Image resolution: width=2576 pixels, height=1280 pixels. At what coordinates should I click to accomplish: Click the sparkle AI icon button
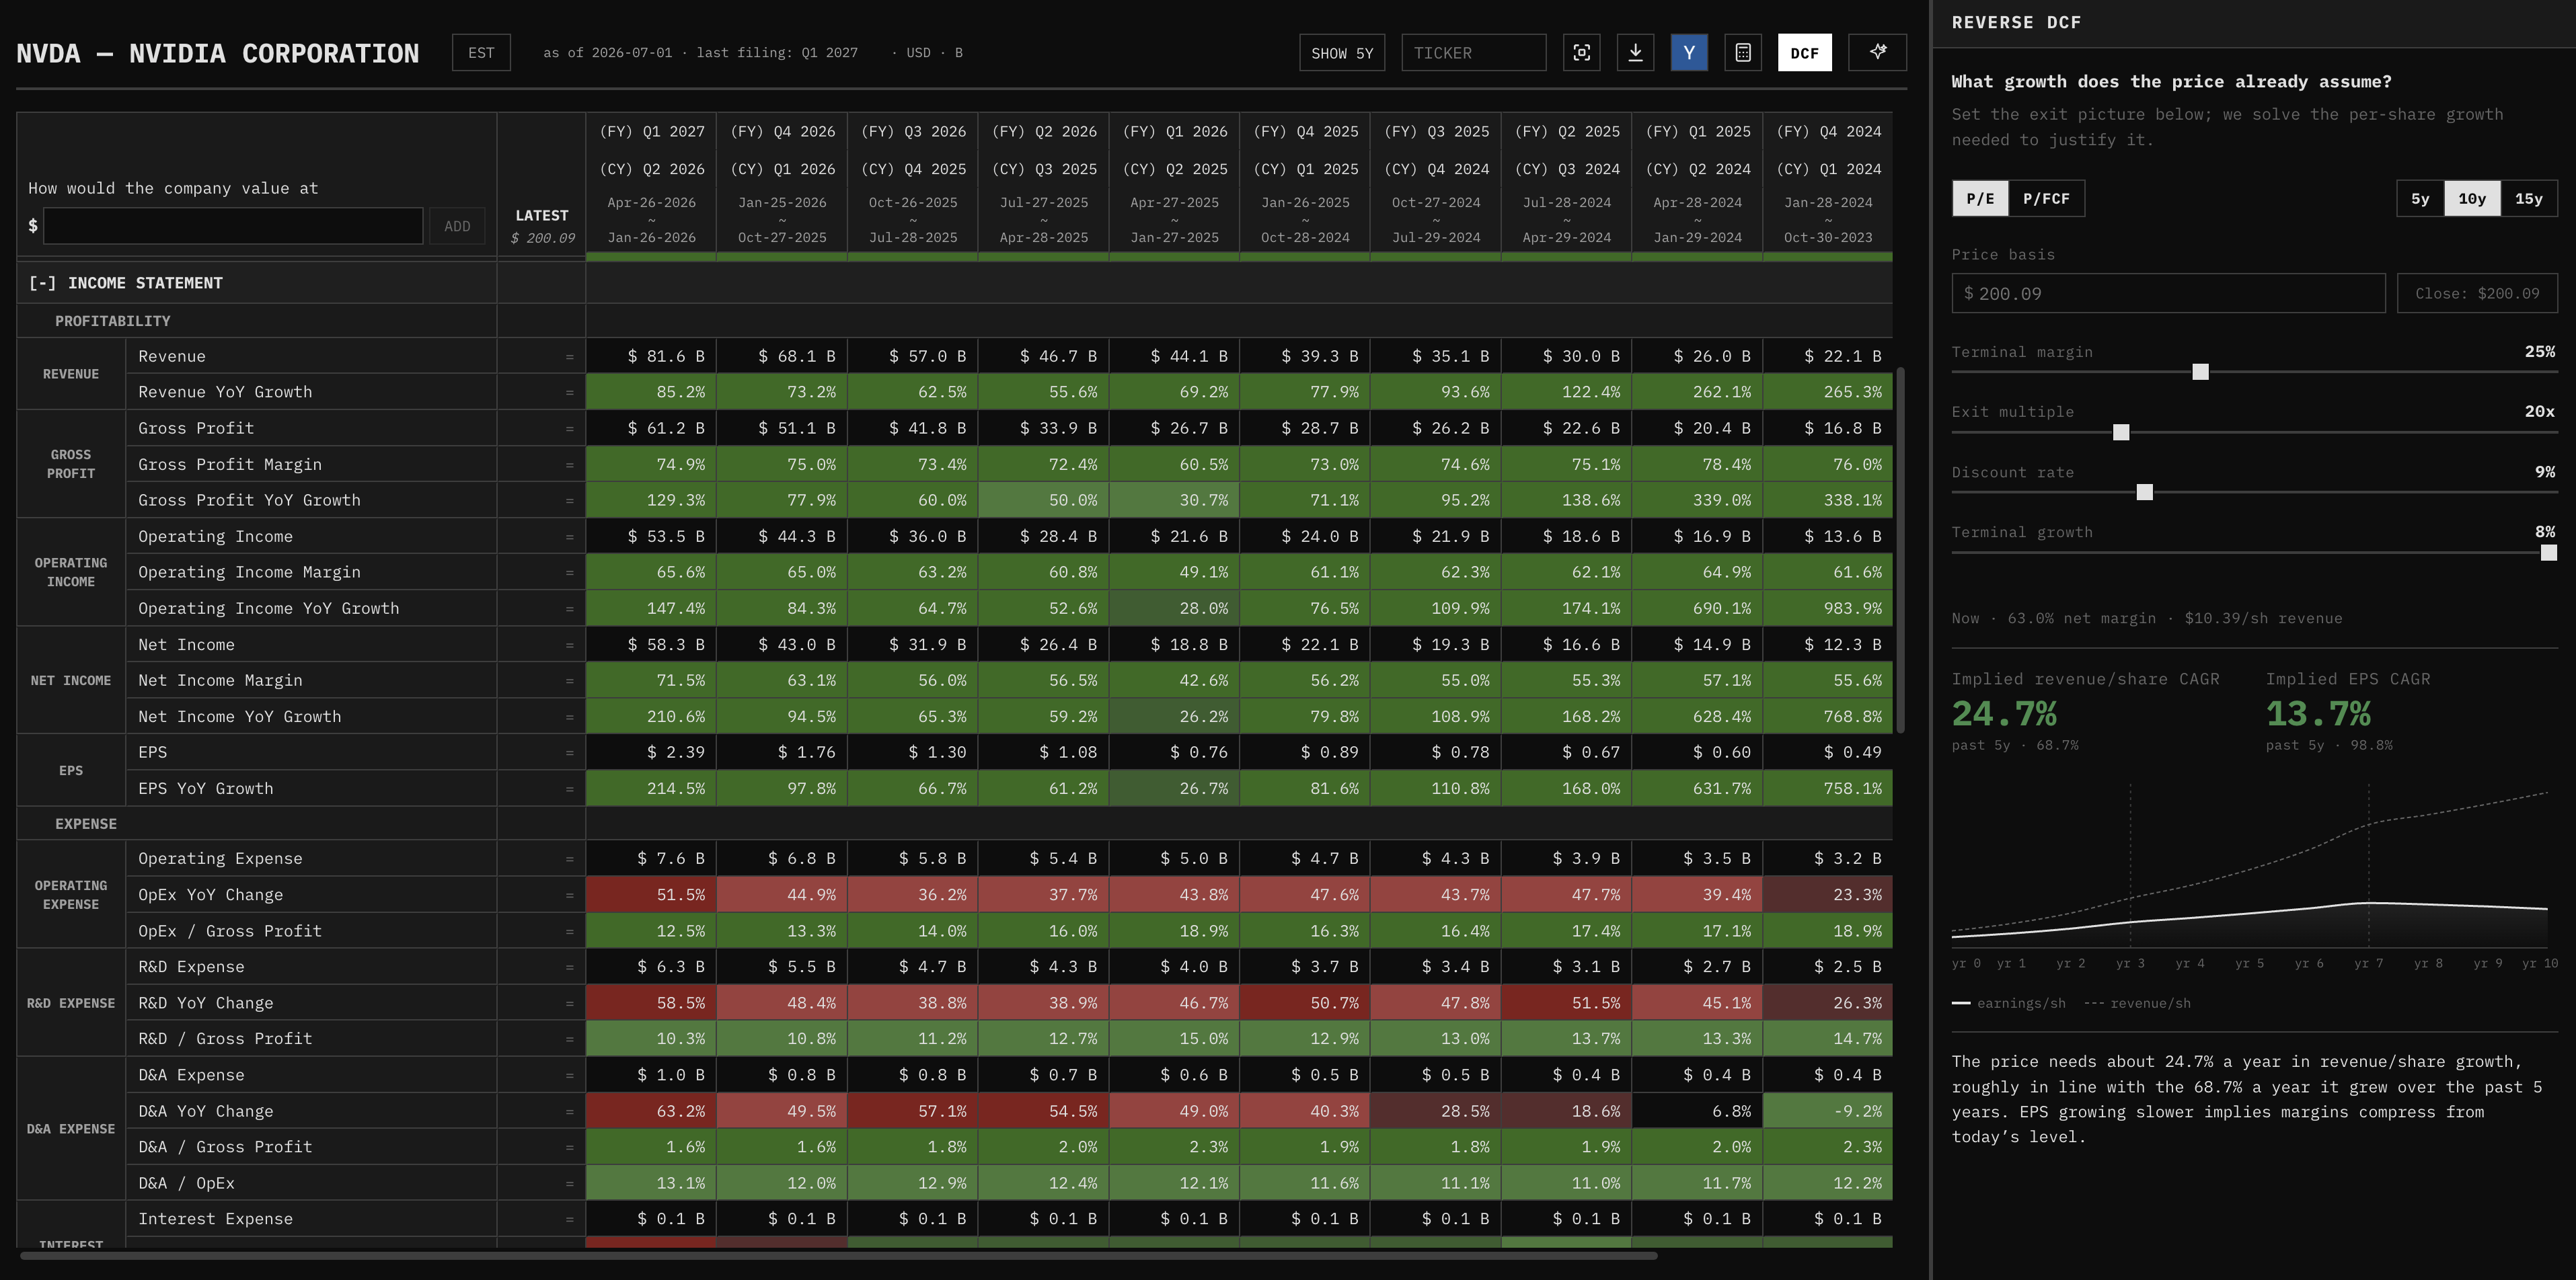coord(1877,53)
